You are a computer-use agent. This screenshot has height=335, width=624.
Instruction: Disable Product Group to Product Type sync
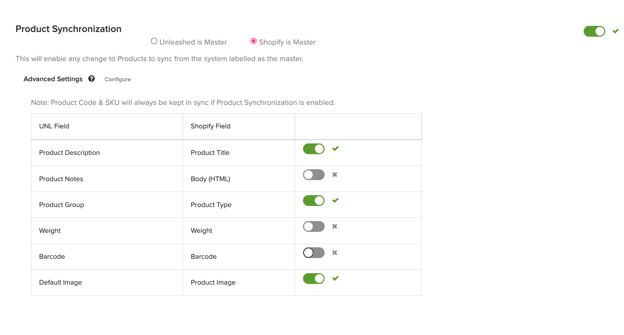[313, 200]
